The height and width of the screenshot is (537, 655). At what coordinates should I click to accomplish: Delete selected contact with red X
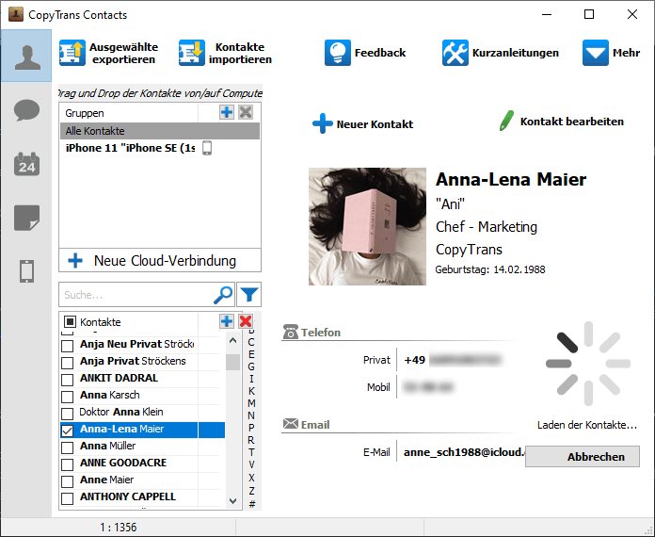246,321
